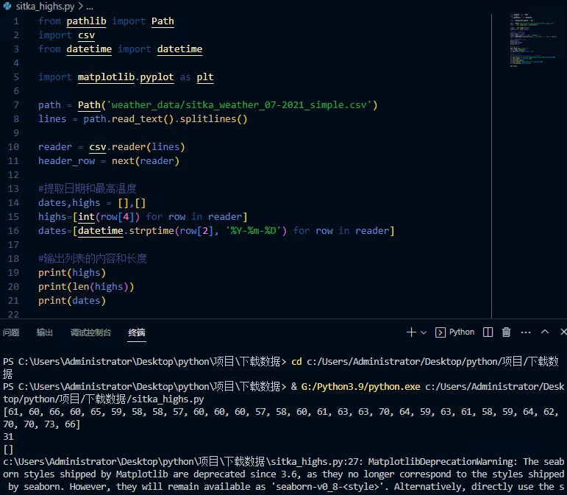Switch to the 问题 (Problems) tab
Screen dimensions: 567x495
pos(11,332)
